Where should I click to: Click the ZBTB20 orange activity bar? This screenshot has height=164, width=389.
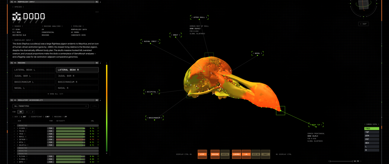point(71,139)
